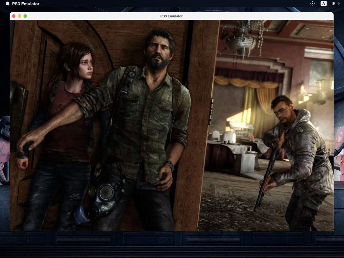Maximize the PS3 Emulator window with green button
This screenshot has width=344, height=258.
(25, 16)
